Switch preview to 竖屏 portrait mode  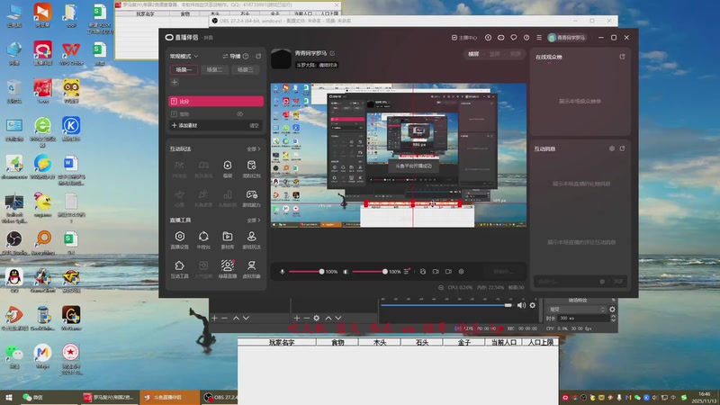[494, 54]
